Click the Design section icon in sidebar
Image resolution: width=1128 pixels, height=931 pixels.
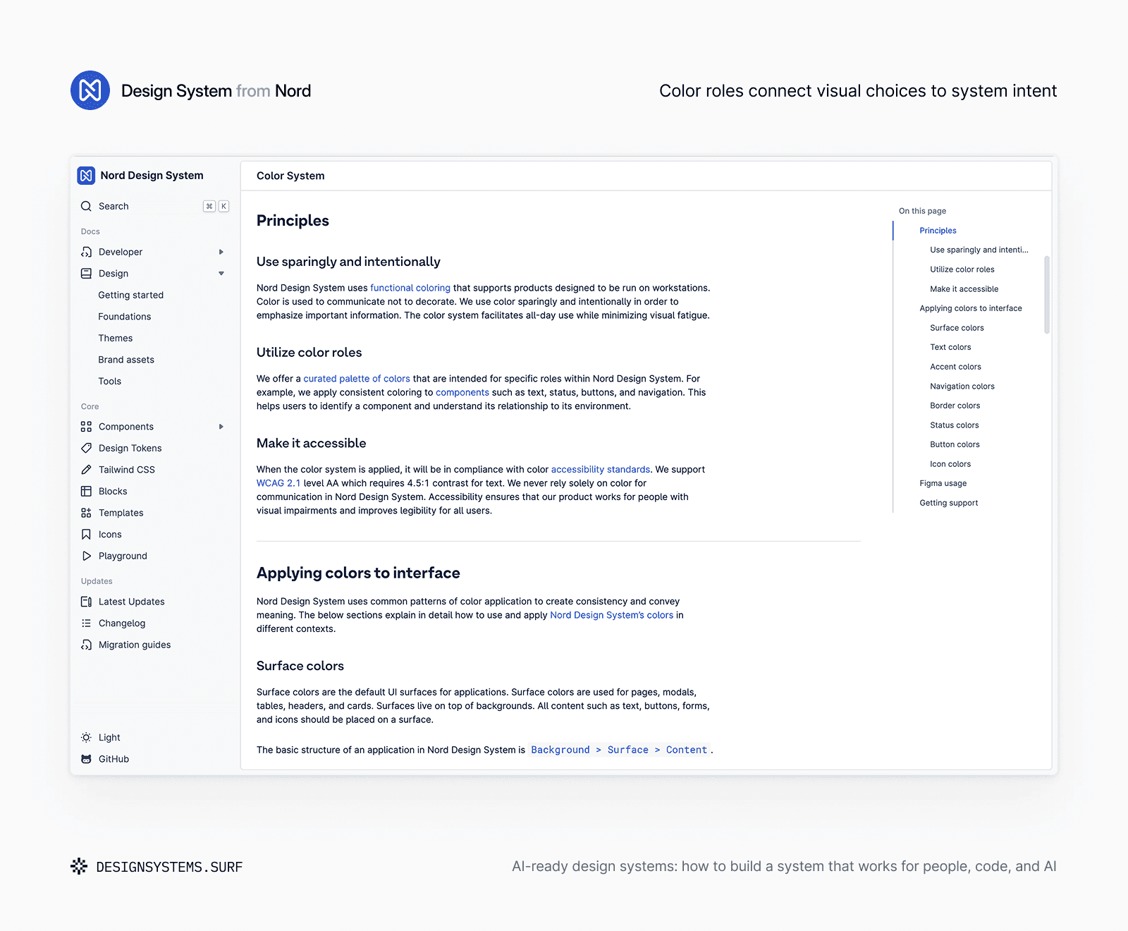pos(86,274)
